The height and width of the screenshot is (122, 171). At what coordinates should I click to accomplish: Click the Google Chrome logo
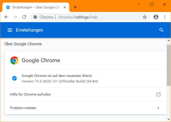click(14, 60)
